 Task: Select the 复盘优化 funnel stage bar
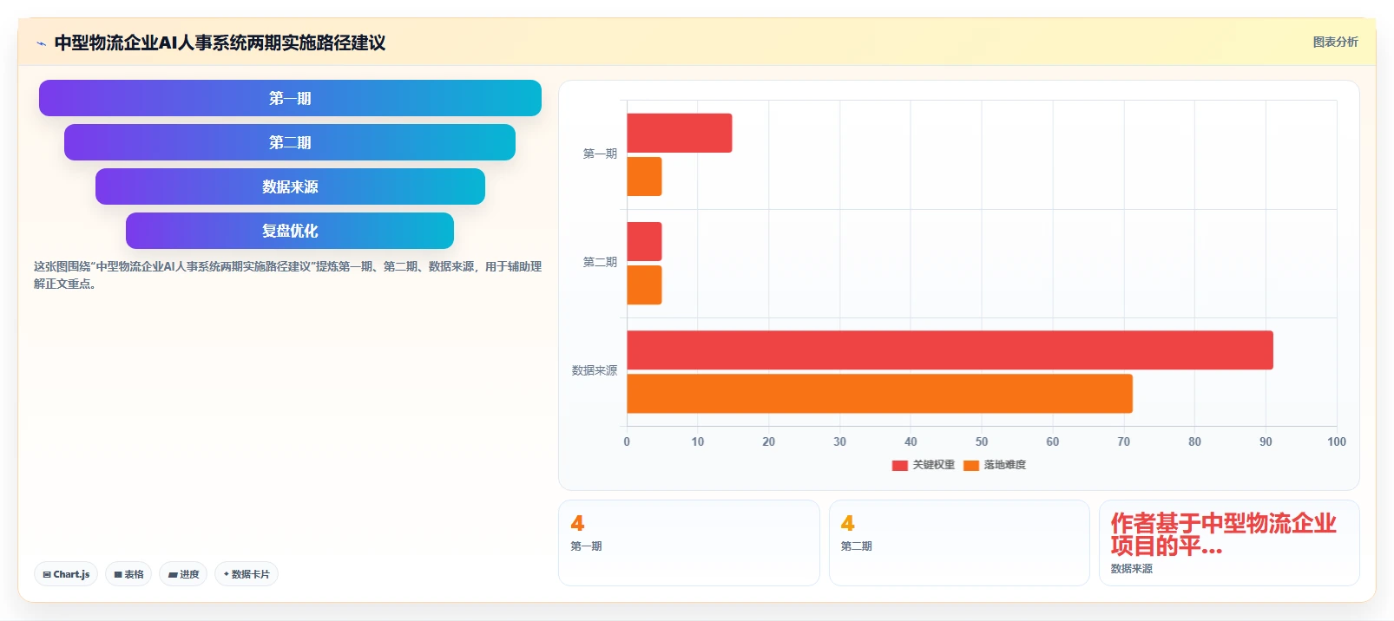[x=290, y=231]
